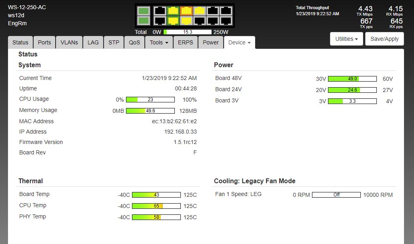Click the top-left black Ethernet port

click(160, 11)
